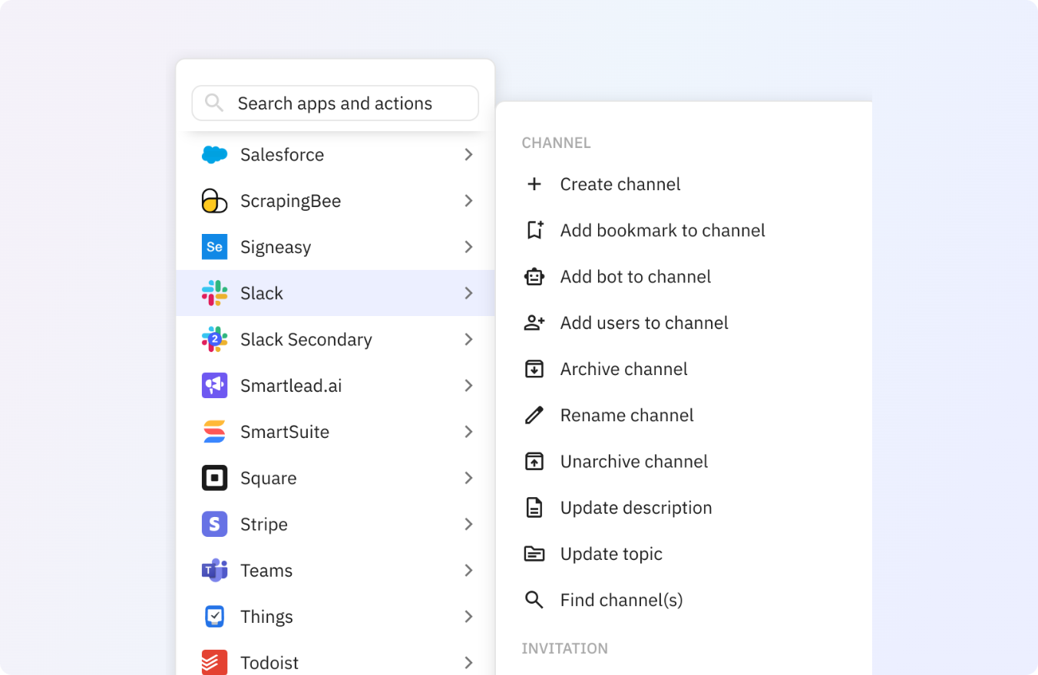The height and width of the screenshot is (675, 1038).
Task: Click the INVITATION section heading
Action: (x=564, y=649)
